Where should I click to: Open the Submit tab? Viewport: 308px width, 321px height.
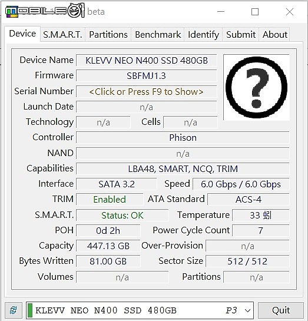241,35
